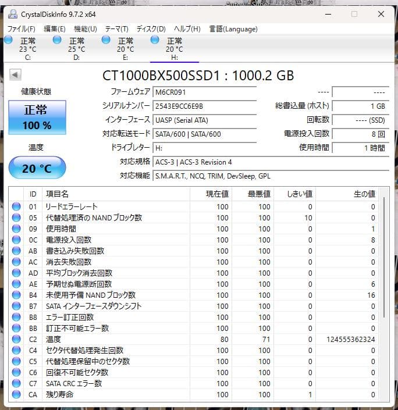Image resolution: width=398 pixels, height=410 pixels.
Task: Click the features field S.M.A.R.T., NCQ, TRIM
Action: tap(271, 176)
